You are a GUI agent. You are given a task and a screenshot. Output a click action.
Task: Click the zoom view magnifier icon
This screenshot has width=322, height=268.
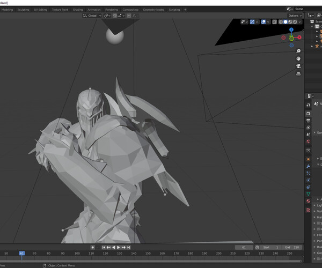(x=298, y=51)
